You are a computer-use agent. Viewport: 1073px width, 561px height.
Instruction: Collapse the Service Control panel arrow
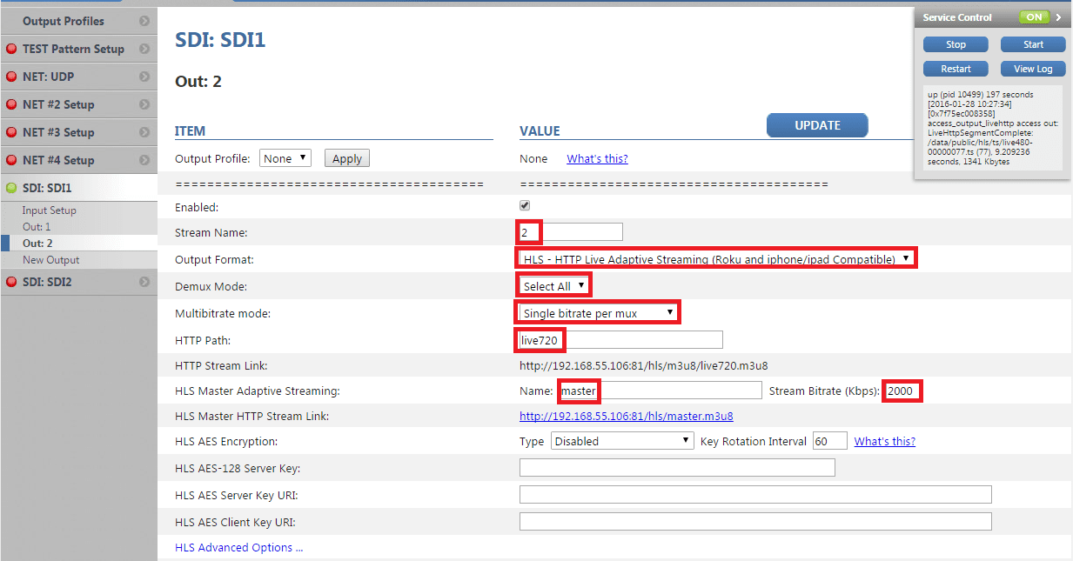[1058, 17]
